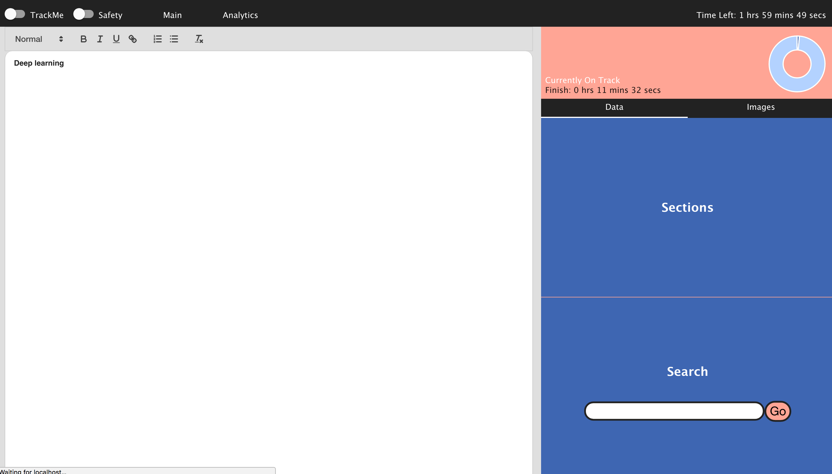Select the Data tab
Viewport: 832px width, 474px height.
(x=614, y=107)
